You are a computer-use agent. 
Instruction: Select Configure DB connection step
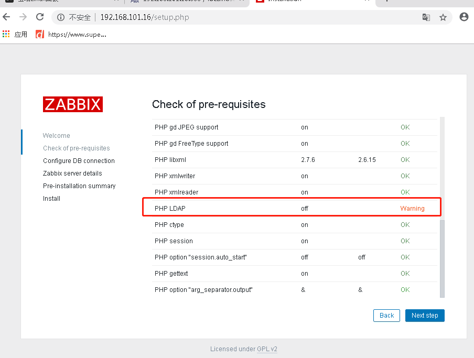click(79, 161)
